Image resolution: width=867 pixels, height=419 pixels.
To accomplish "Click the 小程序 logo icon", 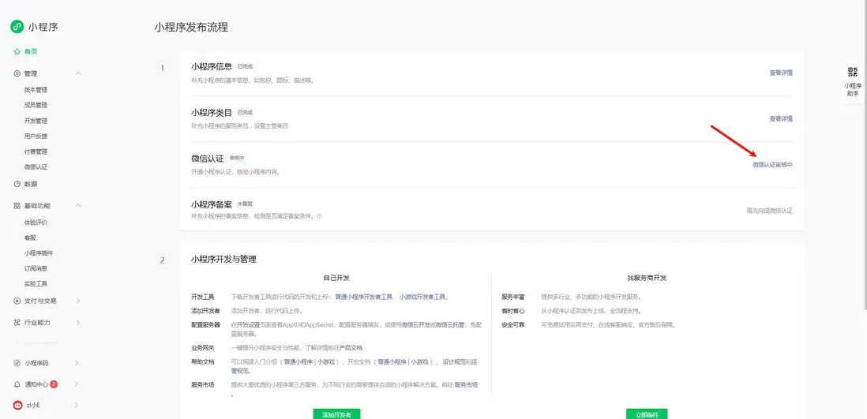I will pyautogui.click(x=17, y=27).
